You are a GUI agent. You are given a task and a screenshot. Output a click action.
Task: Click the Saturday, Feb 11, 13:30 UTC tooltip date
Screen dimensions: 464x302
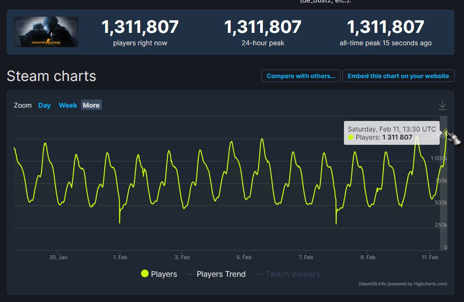[x=392, y=129]
